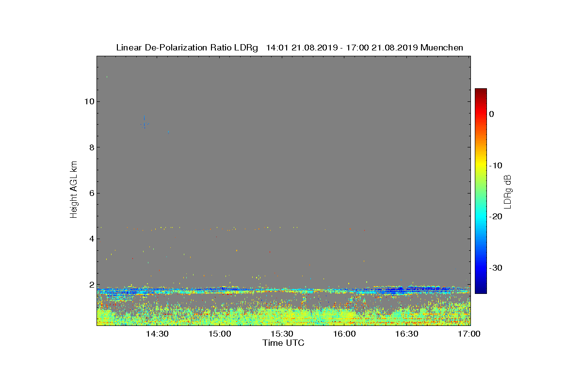
Task: Select the Height AGL km axis title
Action: 74,190
